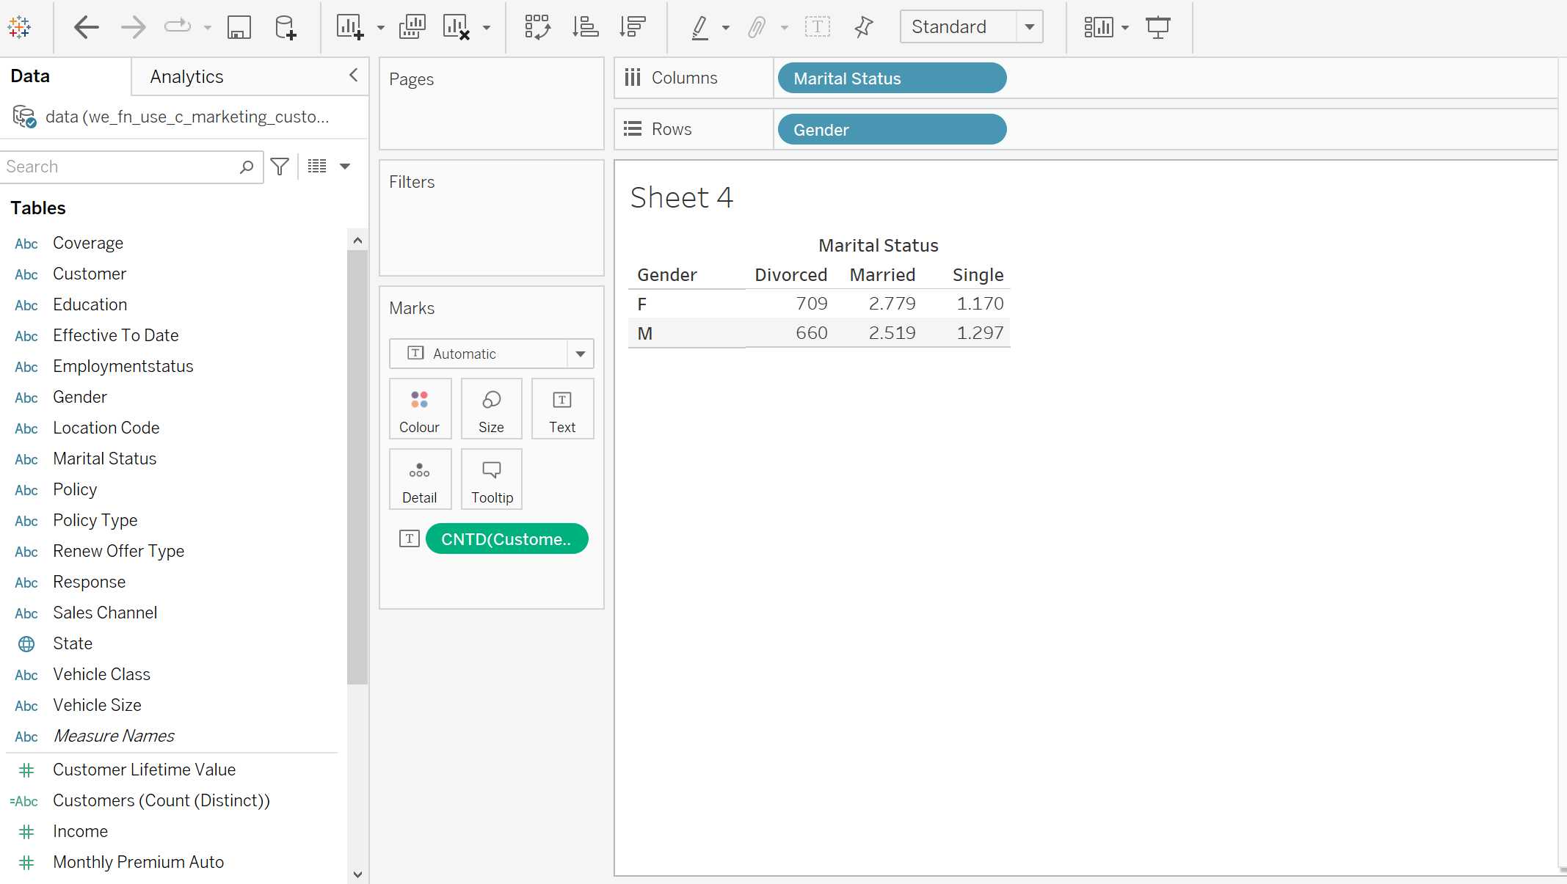Open the Automatic mark type dropdown
Image resolution: width=1567 pixels, height=884 pixels.
pyautogui.click(x=581, y=353)
